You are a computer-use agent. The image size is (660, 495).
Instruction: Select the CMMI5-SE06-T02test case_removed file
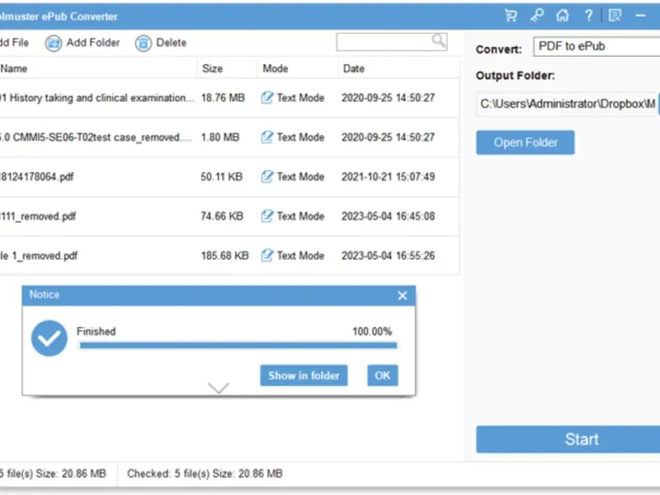(96, 137)
